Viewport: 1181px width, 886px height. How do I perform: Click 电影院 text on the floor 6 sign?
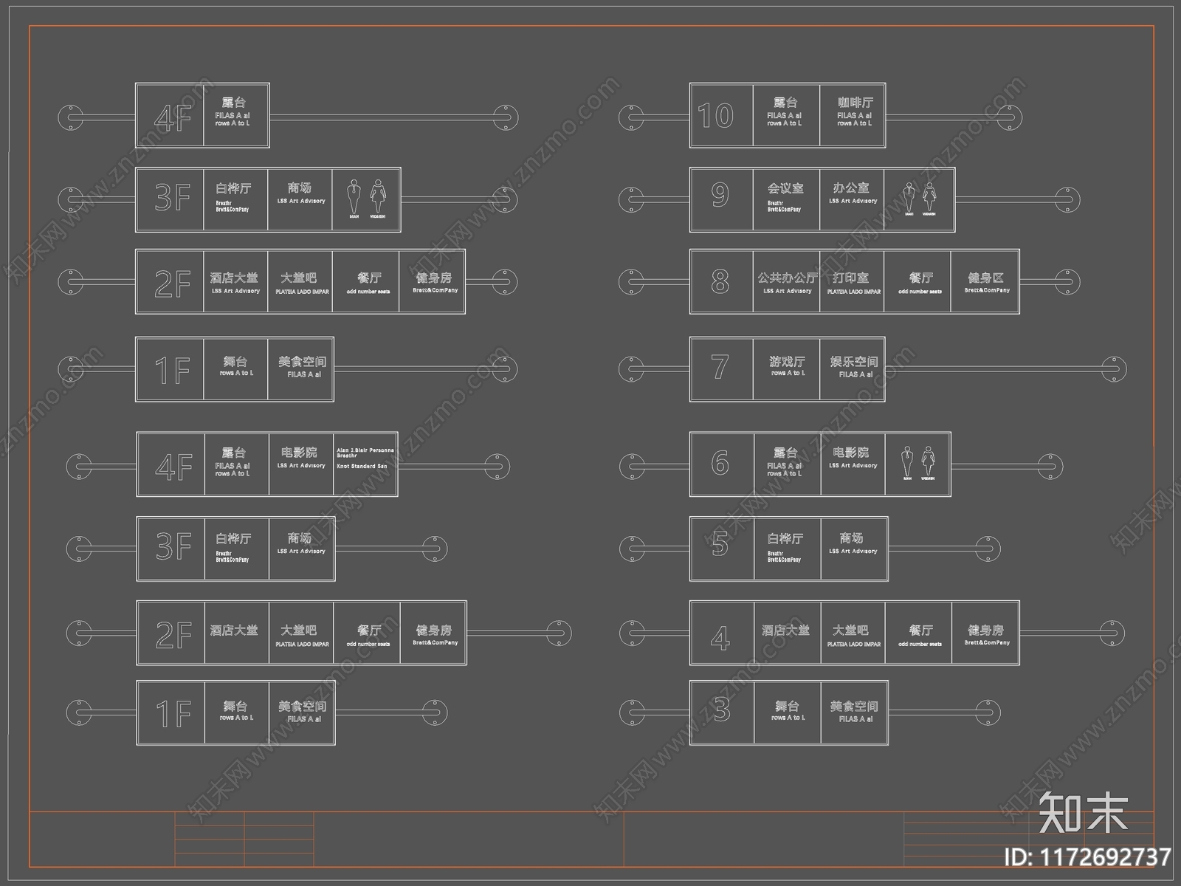click(x=851, y=452)
